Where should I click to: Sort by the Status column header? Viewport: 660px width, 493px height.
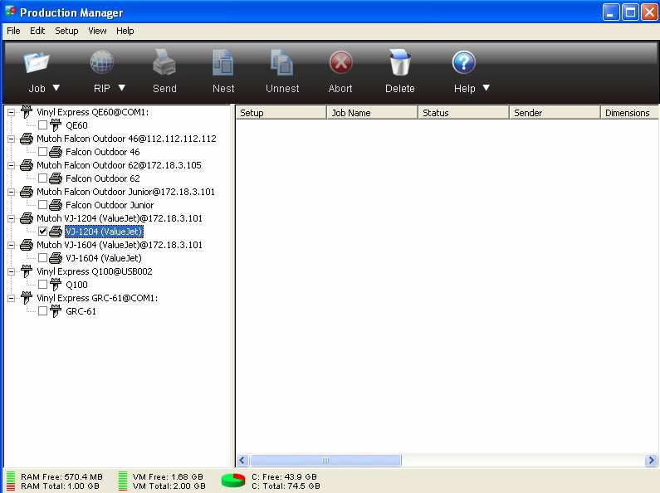coord(463,113)
